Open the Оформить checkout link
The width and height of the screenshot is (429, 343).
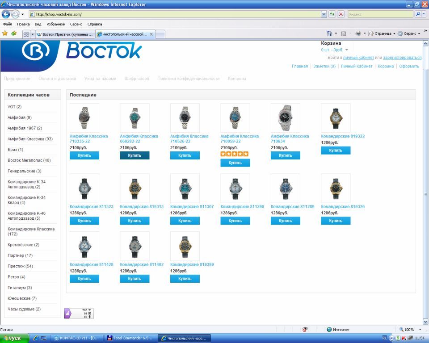coord(409,66)
